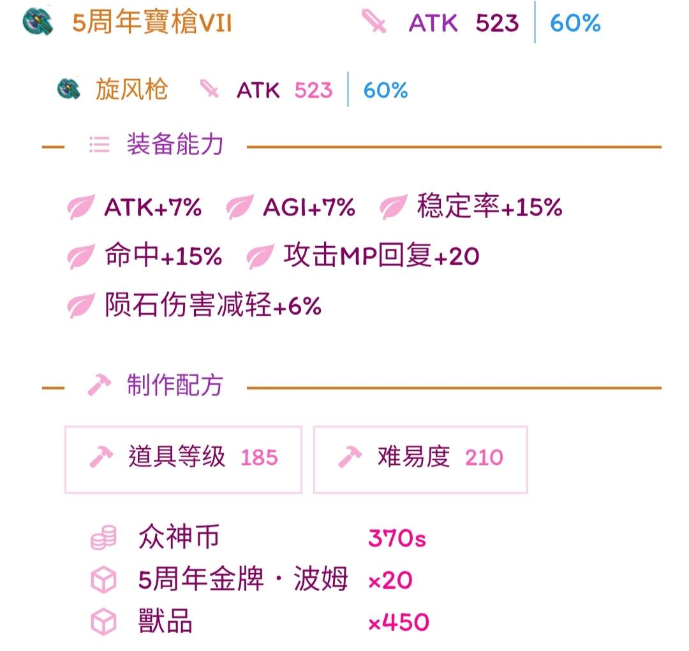Screen dimensions: 689x651
Task: Click the coin stack icon for 众神币
Action: click(104, 538)
